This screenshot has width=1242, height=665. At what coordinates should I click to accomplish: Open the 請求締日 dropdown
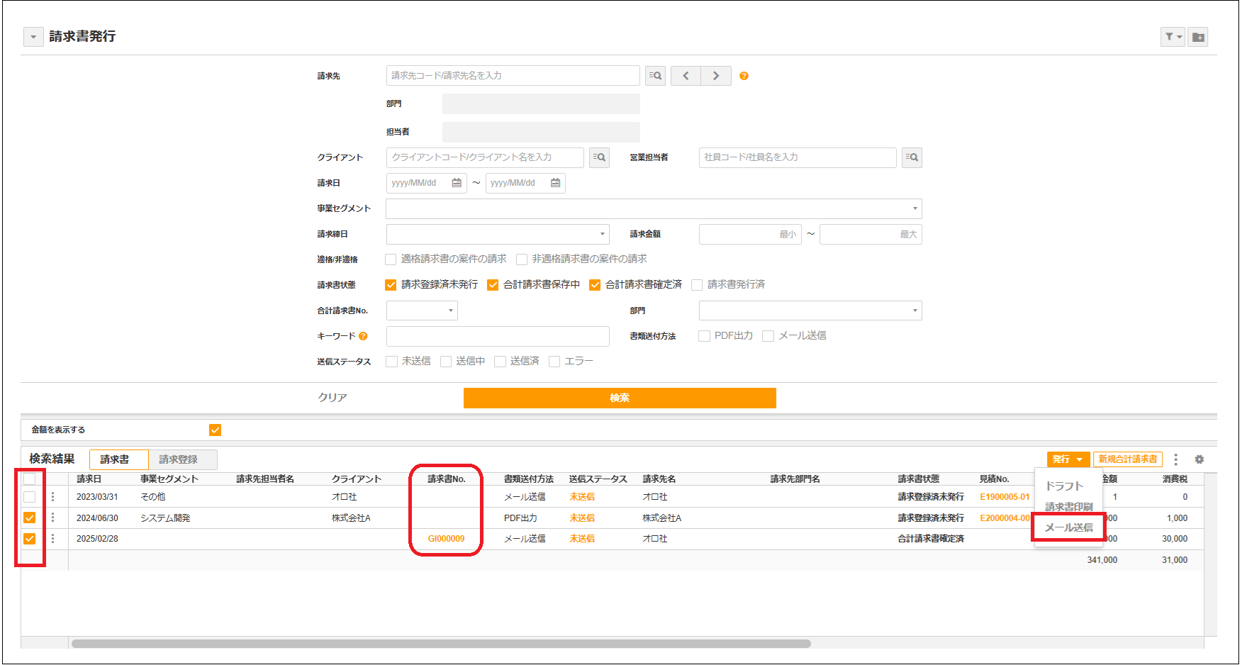[602, 234]
